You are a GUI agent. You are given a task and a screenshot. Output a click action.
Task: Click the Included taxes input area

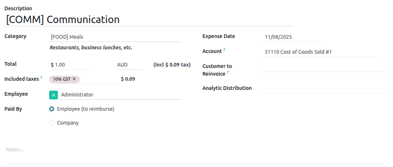point(99,79)
